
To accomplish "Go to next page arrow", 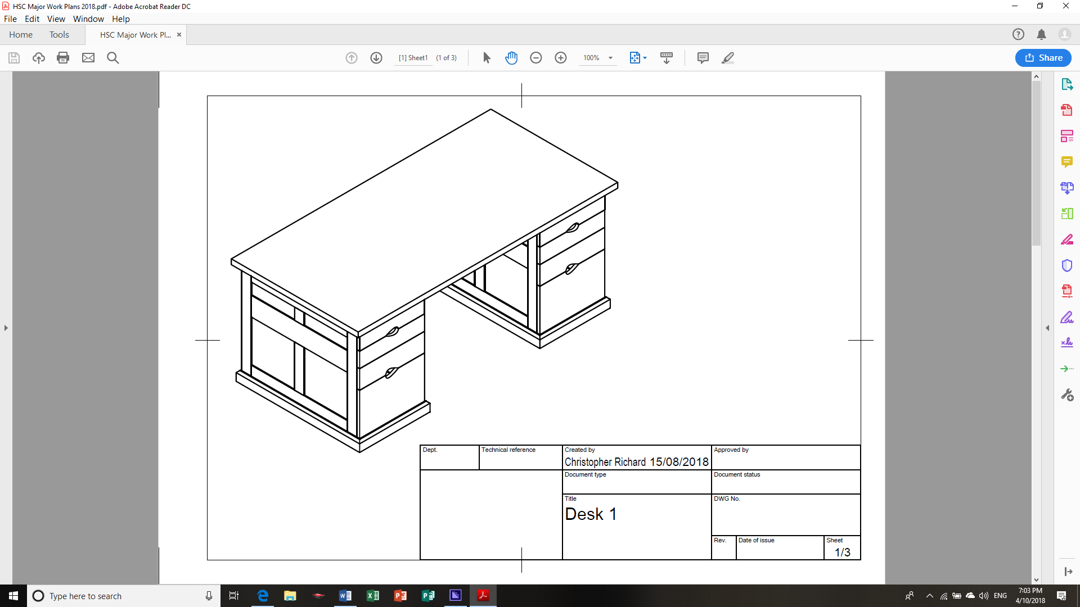I will pyautogui.click(x=376, y=58).
